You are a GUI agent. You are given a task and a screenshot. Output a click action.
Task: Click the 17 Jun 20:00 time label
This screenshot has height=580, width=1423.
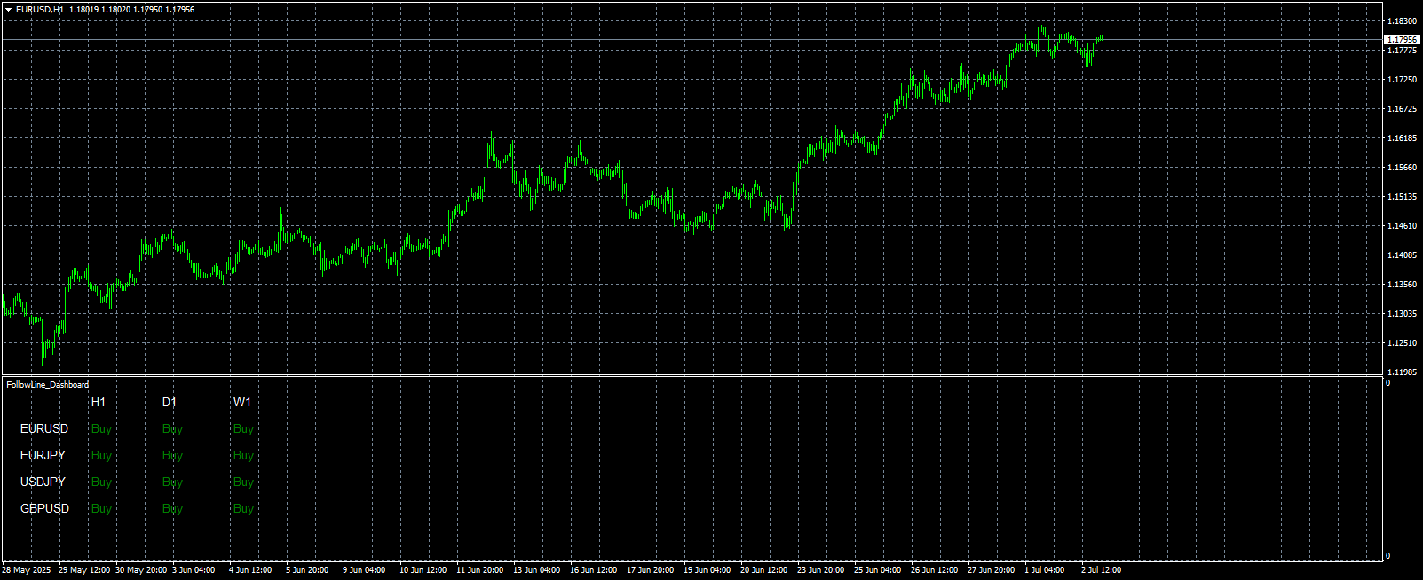coord(651,570)
